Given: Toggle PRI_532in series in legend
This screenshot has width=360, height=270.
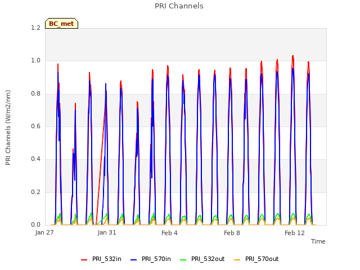Looking at the screenshot, I should [x=101, y=259].
